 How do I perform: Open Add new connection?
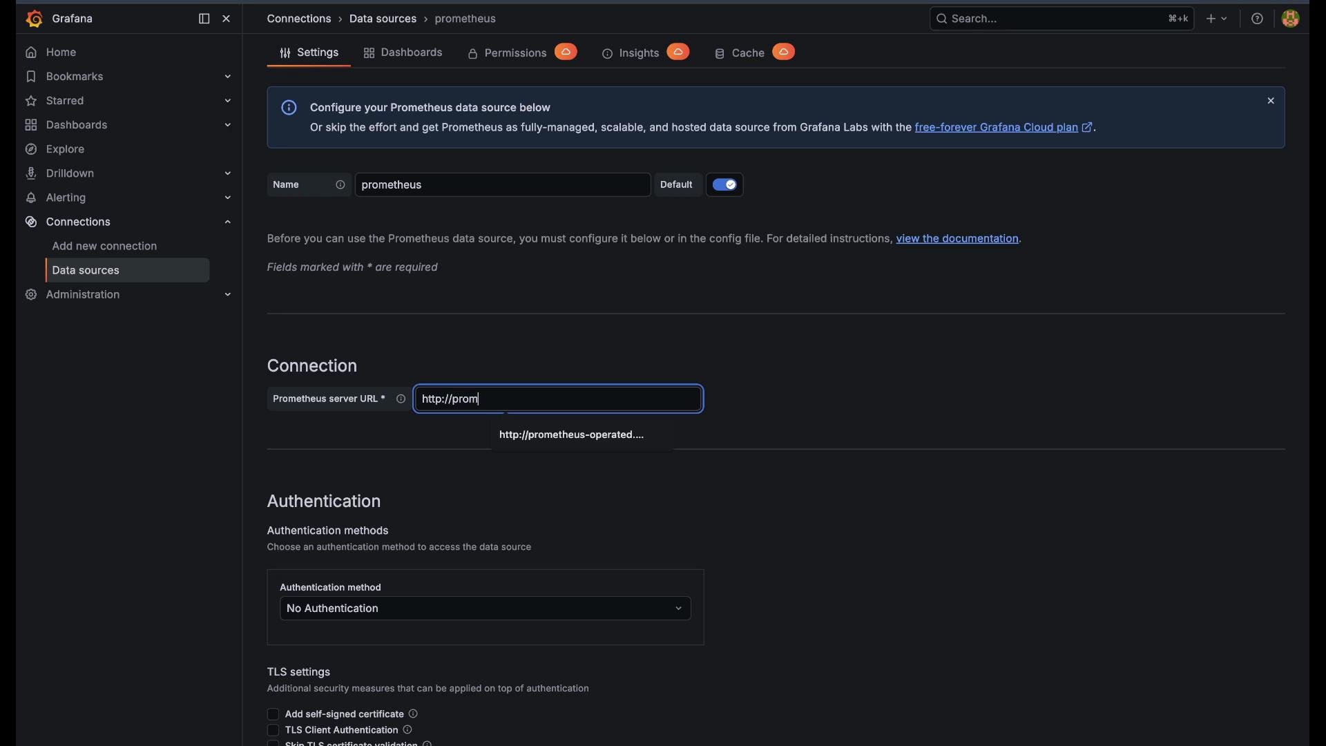[105, 247]
